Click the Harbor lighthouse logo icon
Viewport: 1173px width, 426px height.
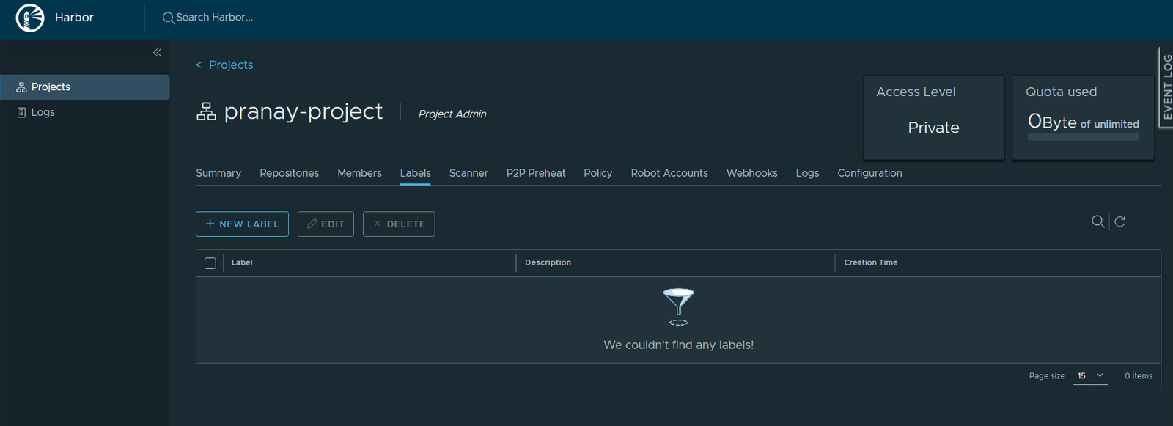tap(30, 18)
